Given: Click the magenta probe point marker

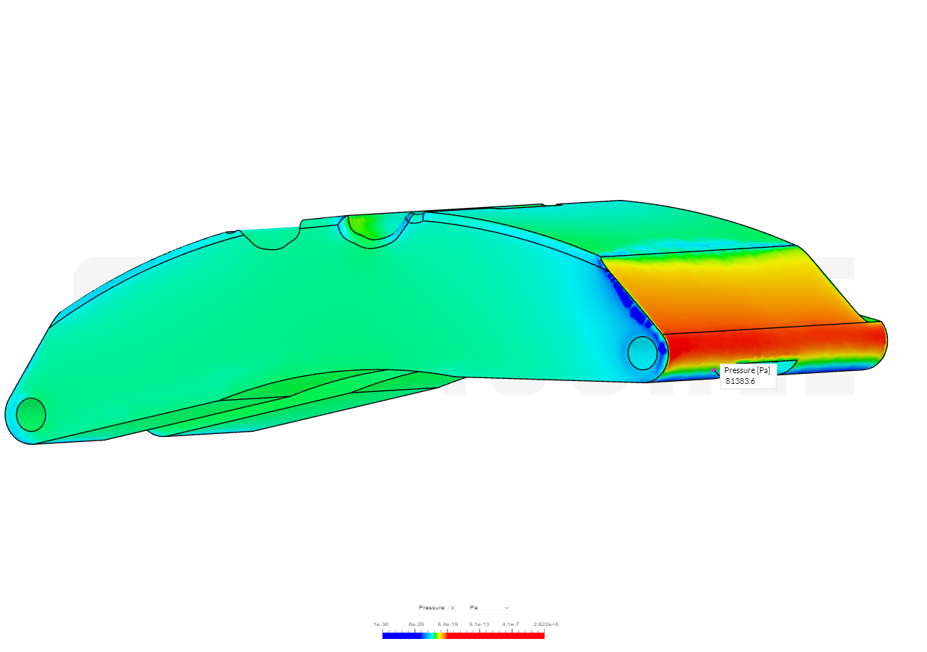Looking at the screenshot, I should [713, 370].
